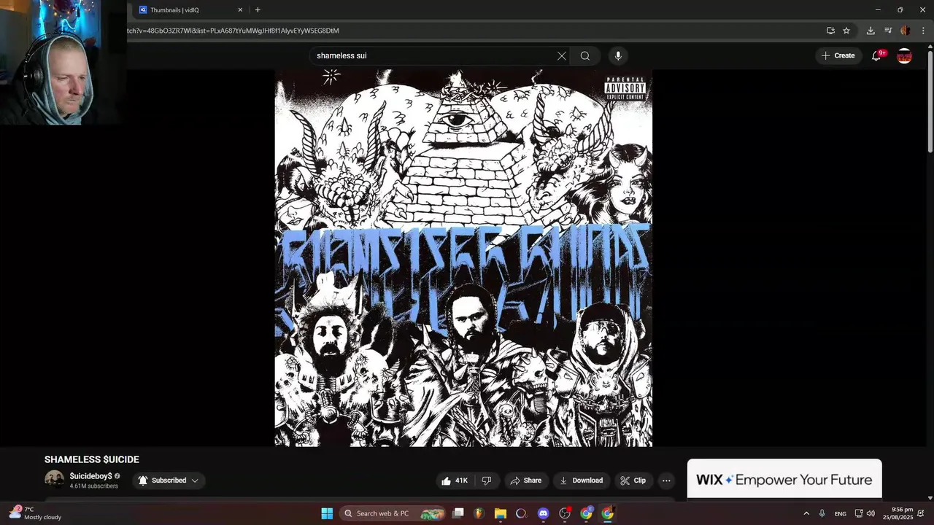Open FL Studio fruit icon on taskbar
The width and height of the screenshot is (934, 525).
tap(479, 513)
